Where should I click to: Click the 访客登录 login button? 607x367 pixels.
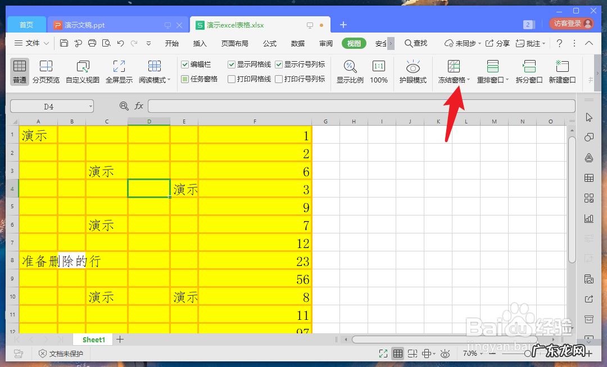[569, 25]
